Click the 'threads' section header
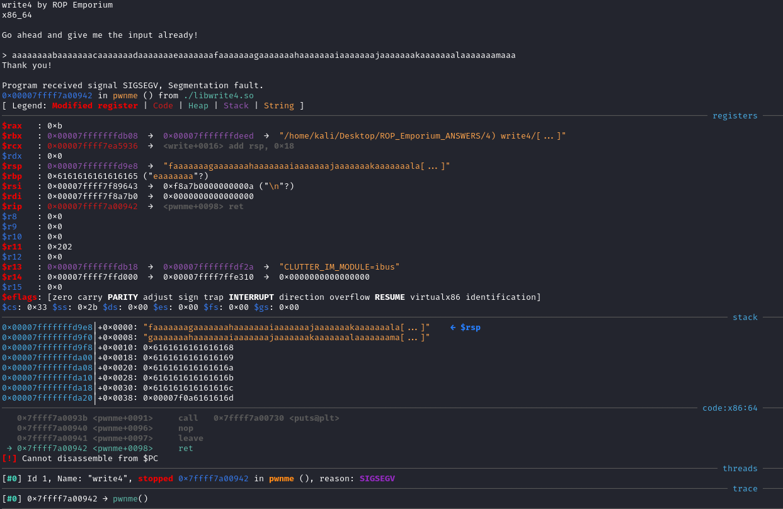This screenshot has height=509, width=783. point(740,469)
